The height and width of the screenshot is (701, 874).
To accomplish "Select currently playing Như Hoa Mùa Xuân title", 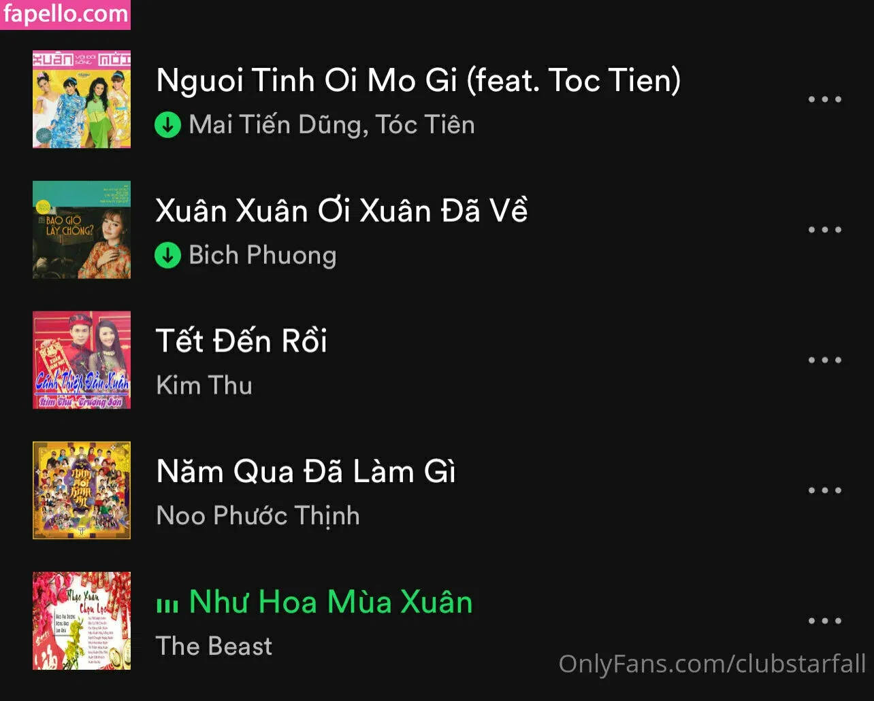I will tap(331, 602).
